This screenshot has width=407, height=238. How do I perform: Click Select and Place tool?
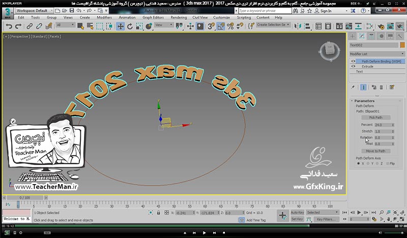[149, 26]
